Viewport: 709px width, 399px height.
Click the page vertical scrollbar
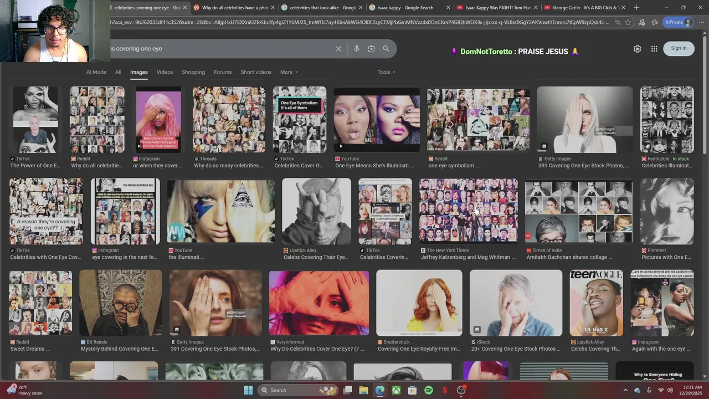705,94
